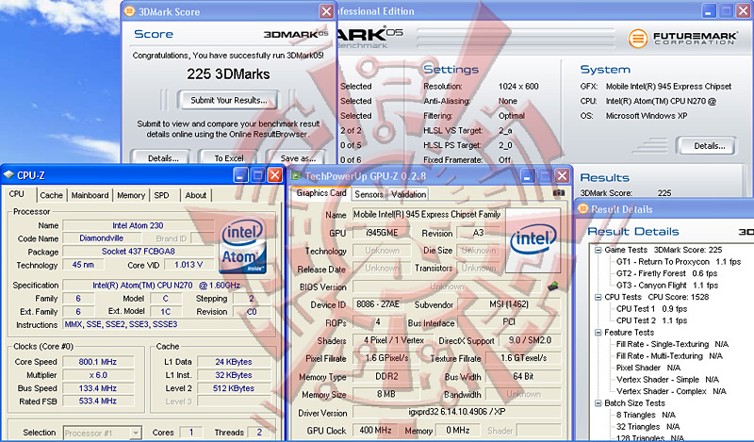Click Submit Your Results button
The image size is (754, 442).
click(x=228, y=100)
